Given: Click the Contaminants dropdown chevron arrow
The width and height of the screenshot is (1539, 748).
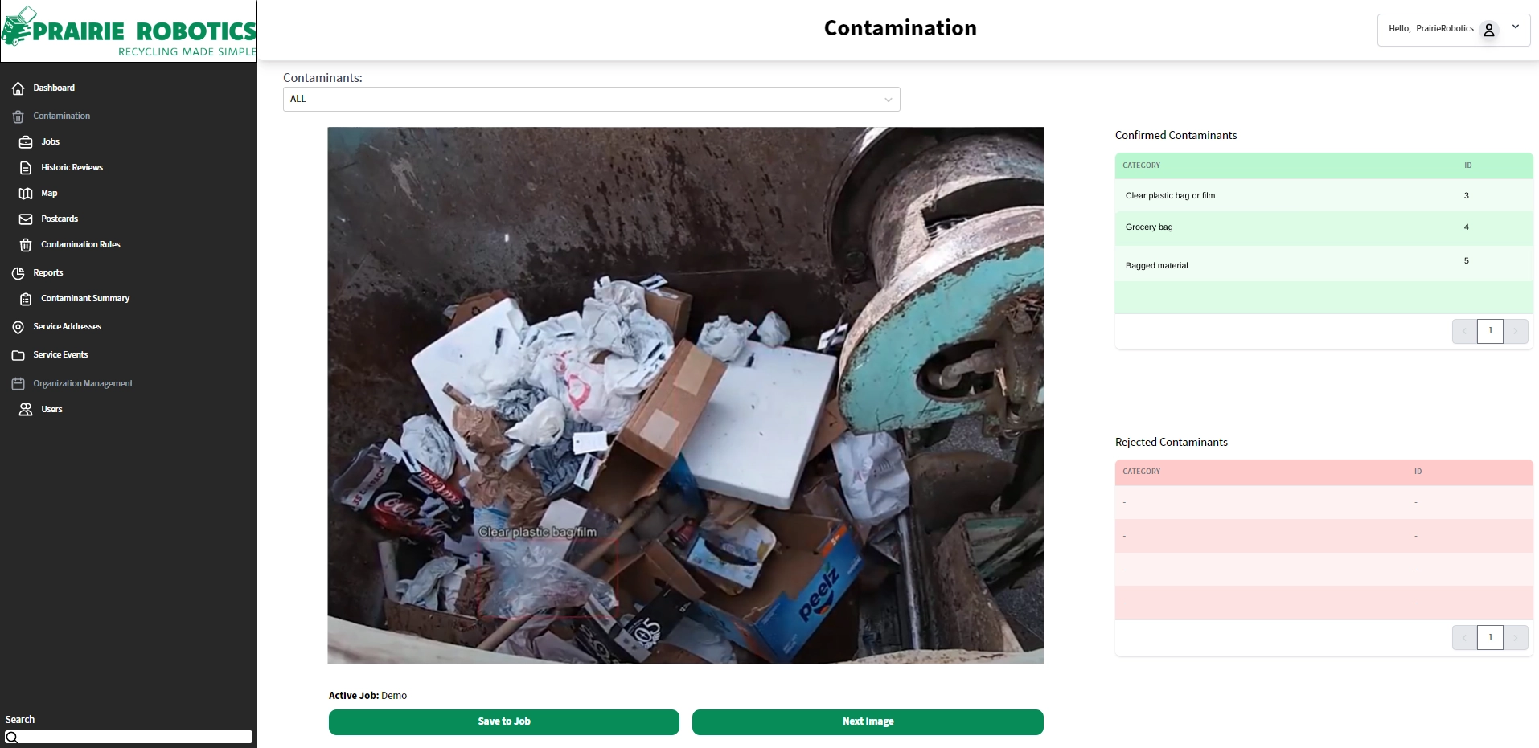Looking at the screenshot, I should point(889,100).
